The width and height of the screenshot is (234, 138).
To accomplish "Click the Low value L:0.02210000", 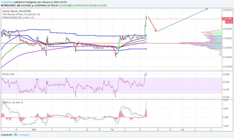I will point(88,6).
